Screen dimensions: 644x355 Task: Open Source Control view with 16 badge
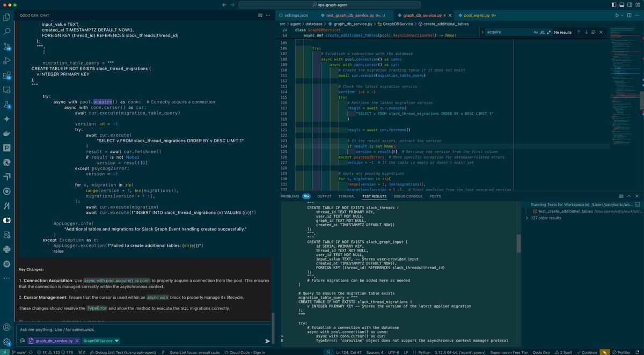(7, 46)
